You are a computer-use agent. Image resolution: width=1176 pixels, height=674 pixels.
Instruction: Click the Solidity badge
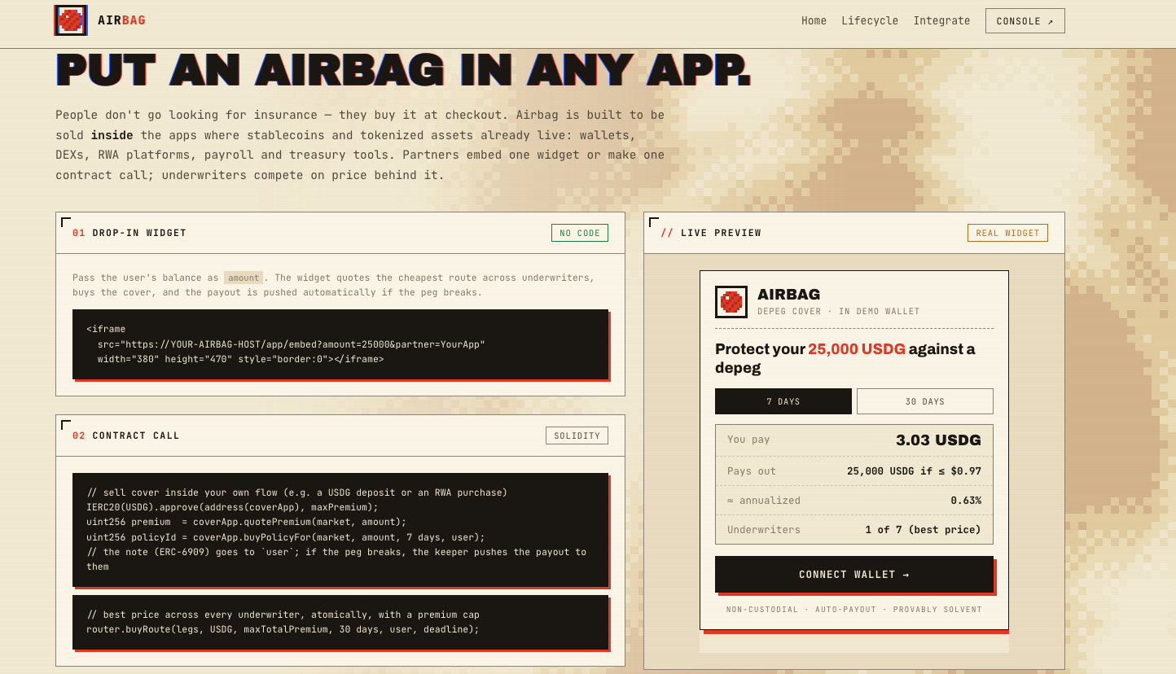[577, 435]
